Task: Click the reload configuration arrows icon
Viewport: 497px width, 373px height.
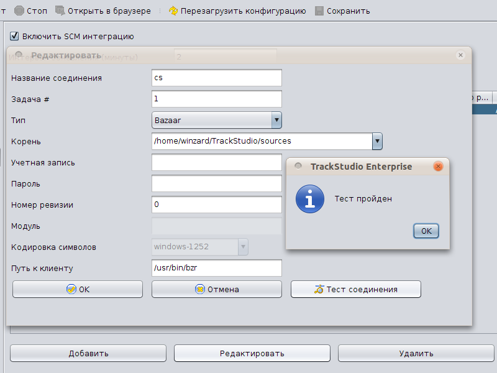Action: (173, 11)
